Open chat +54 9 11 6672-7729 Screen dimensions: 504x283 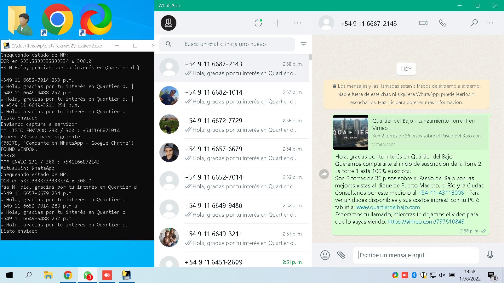(232, 125)
